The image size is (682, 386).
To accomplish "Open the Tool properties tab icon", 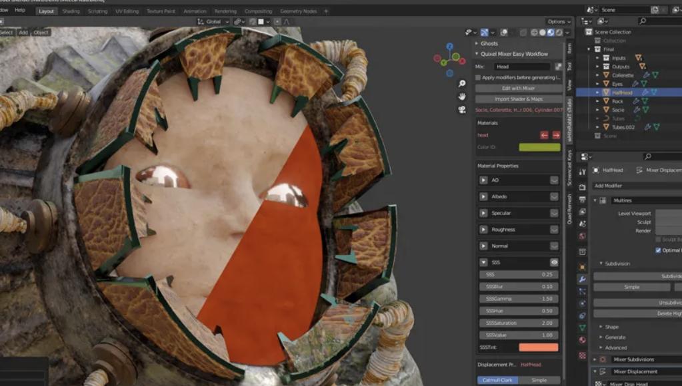I will click(x=583, y=172).
